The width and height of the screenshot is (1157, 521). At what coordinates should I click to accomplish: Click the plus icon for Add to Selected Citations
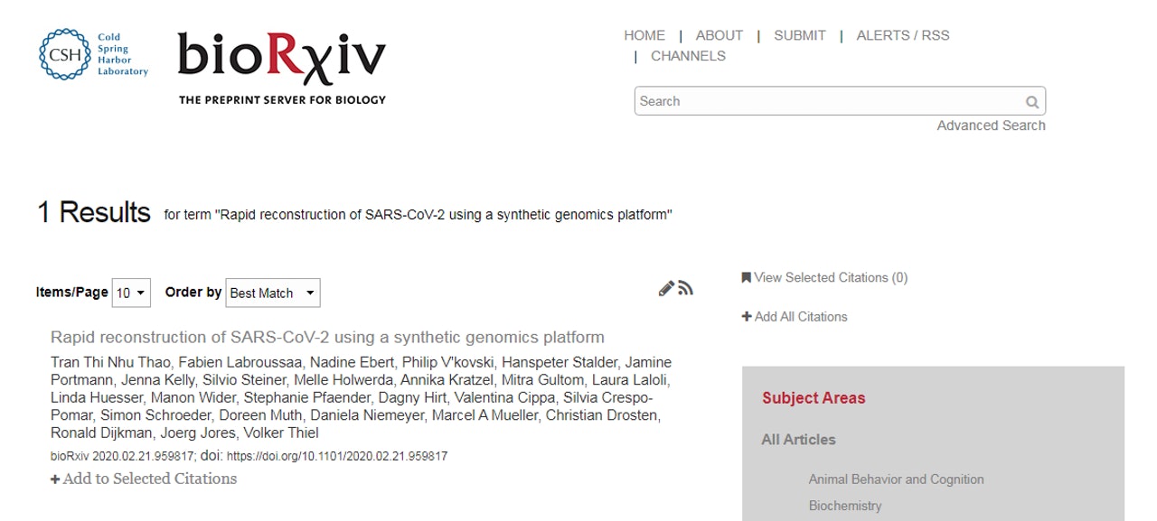pos(55,479)
